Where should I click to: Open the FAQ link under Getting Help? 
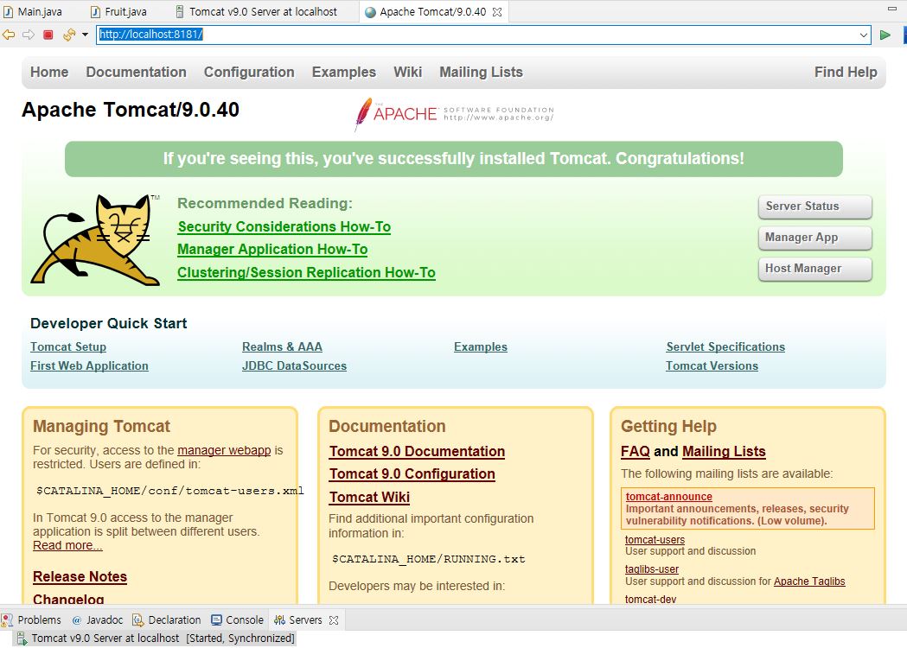pyautogui.click(x=636, y=452)
